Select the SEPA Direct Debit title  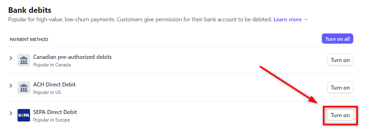(55, 112)
